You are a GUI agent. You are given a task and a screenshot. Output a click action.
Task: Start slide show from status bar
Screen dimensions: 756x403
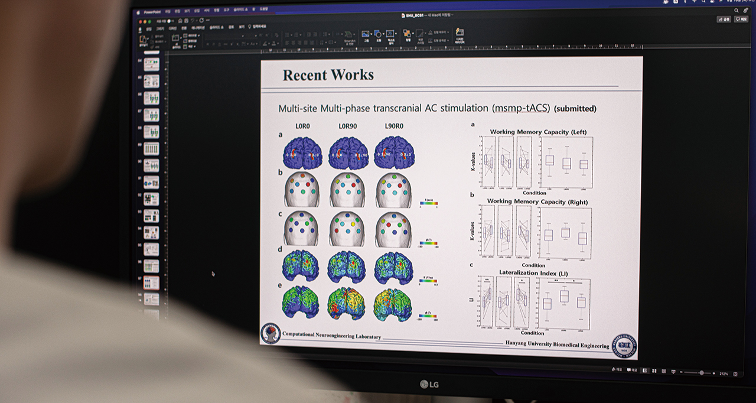pyautogui.click(x=673, y=372)
